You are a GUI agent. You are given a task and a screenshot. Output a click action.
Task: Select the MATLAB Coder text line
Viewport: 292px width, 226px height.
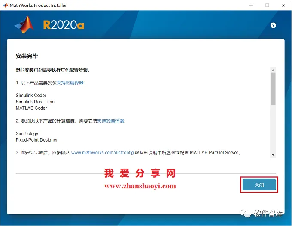pyautogui.click(x=31, y=108)
